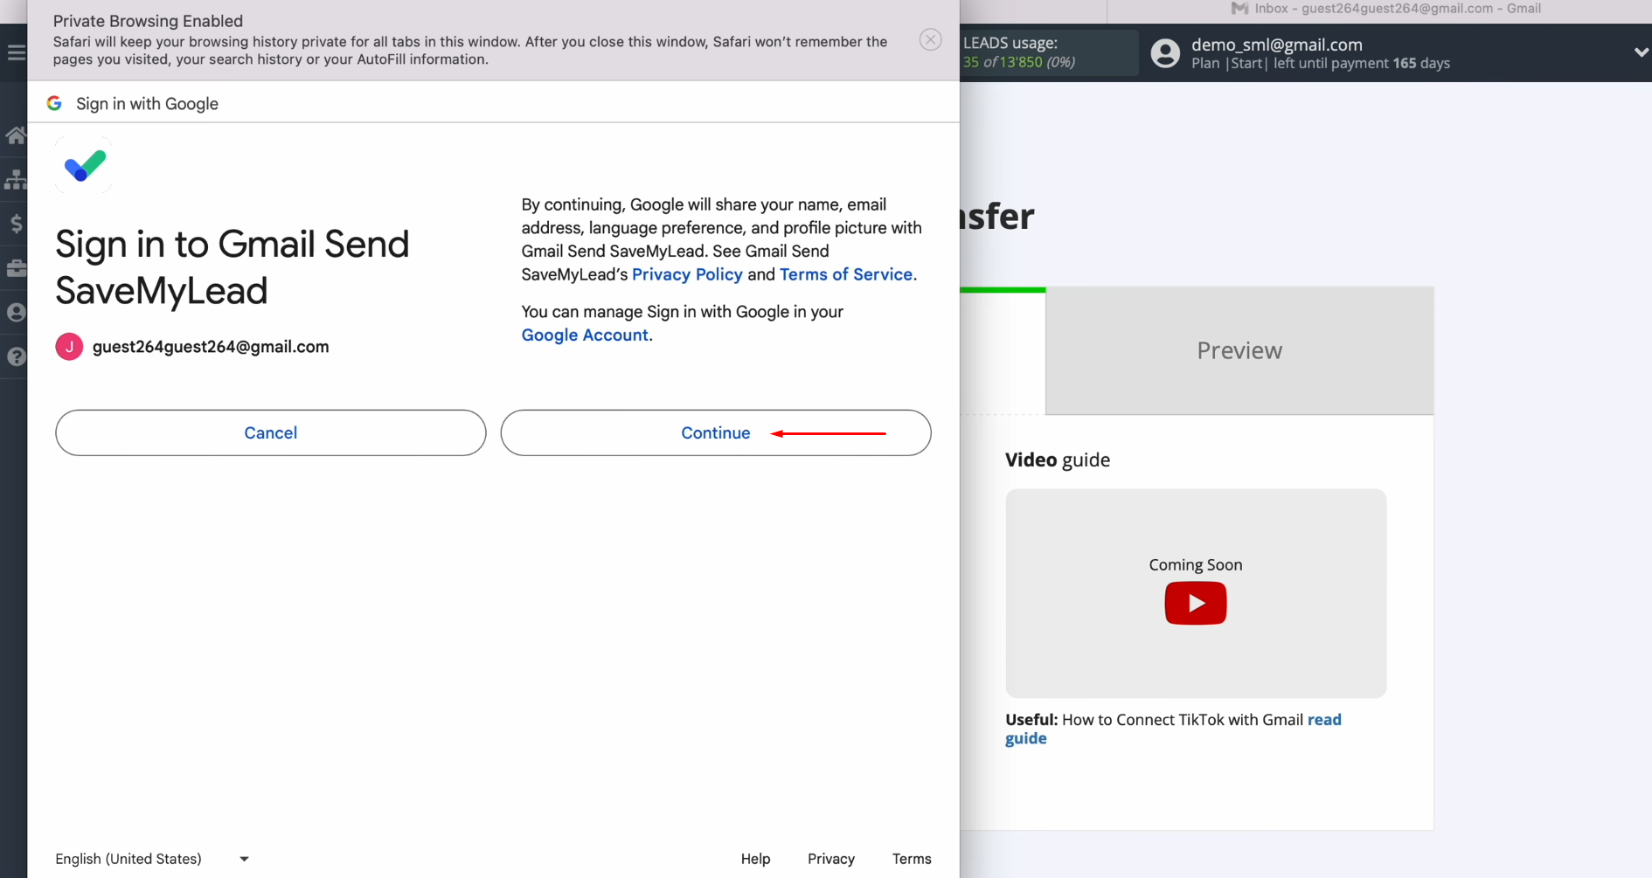Open the help question mark icon
This screenshot has height=878, width=1652.
(x=16, y=356)
